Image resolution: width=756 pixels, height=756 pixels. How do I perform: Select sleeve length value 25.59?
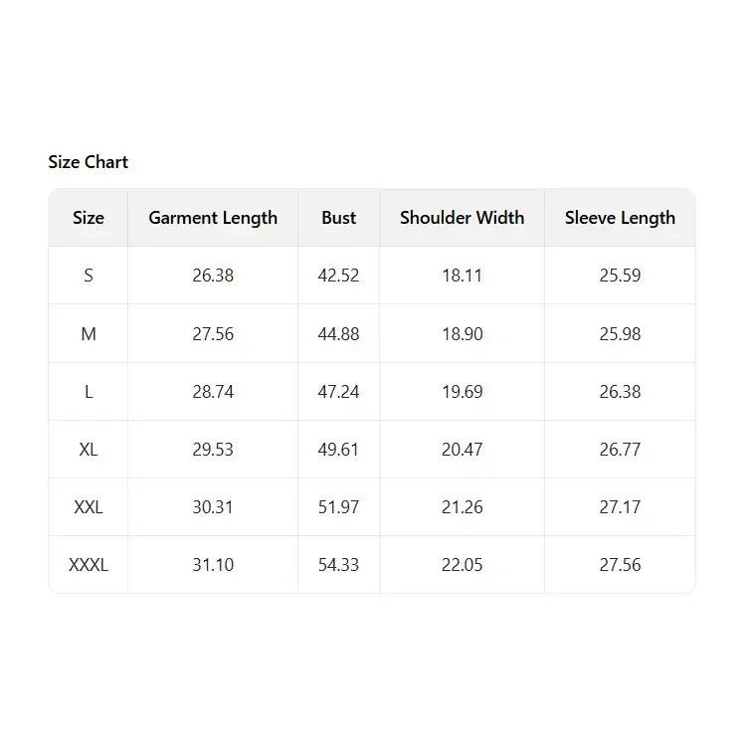pos(620,276)
